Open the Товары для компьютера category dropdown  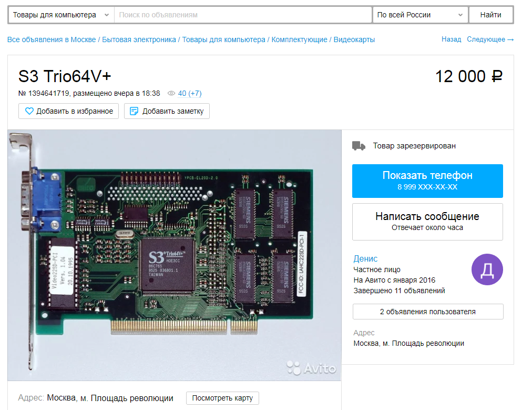tap(62, 15)
